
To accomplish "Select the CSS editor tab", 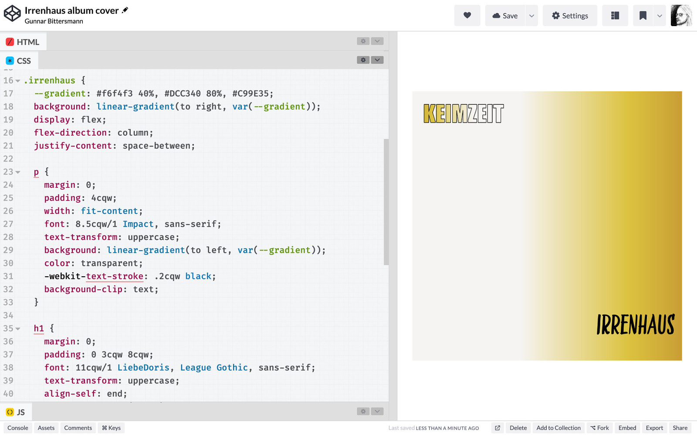I will pos(19,60).
